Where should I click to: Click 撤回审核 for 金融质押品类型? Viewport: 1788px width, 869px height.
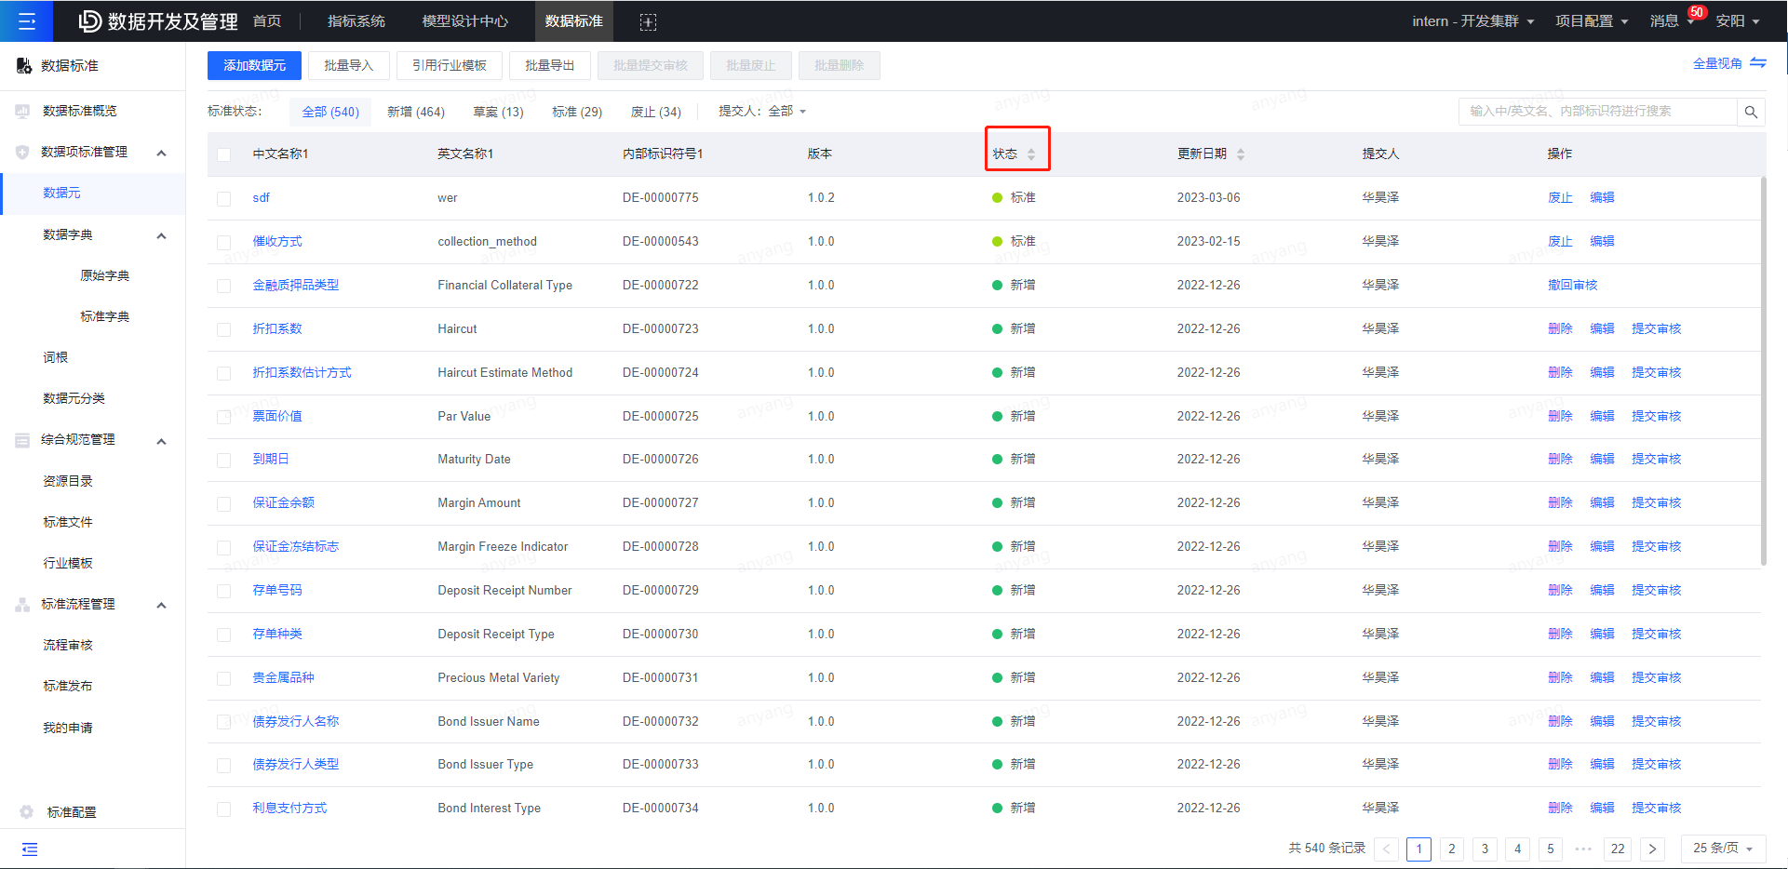pyautogui.click(x=1572, y=285)
